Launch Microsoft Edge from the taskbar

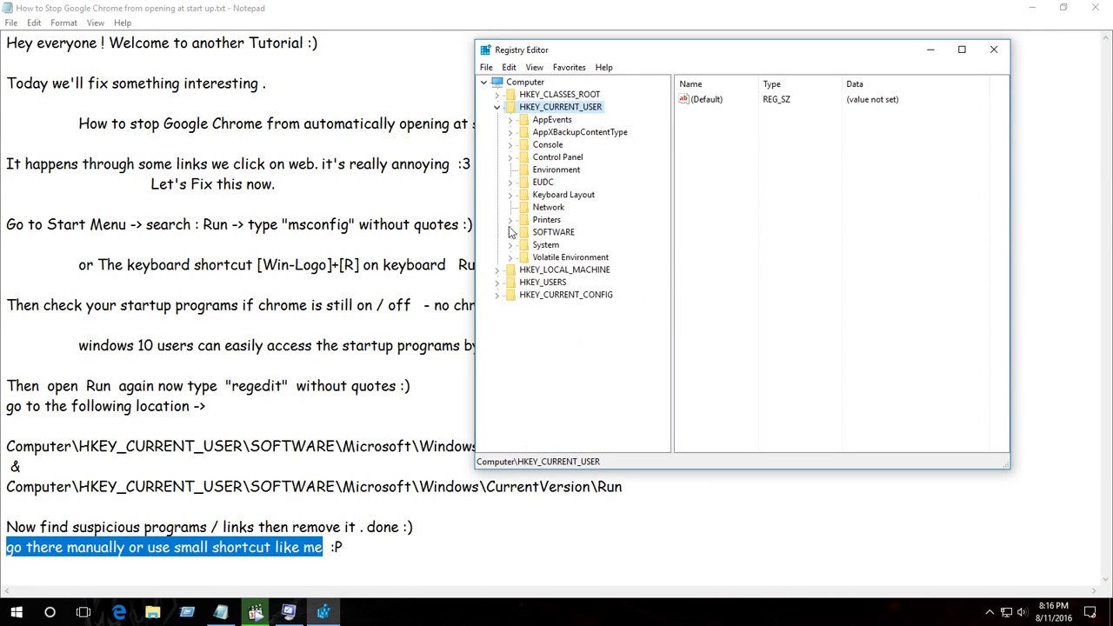118,612
